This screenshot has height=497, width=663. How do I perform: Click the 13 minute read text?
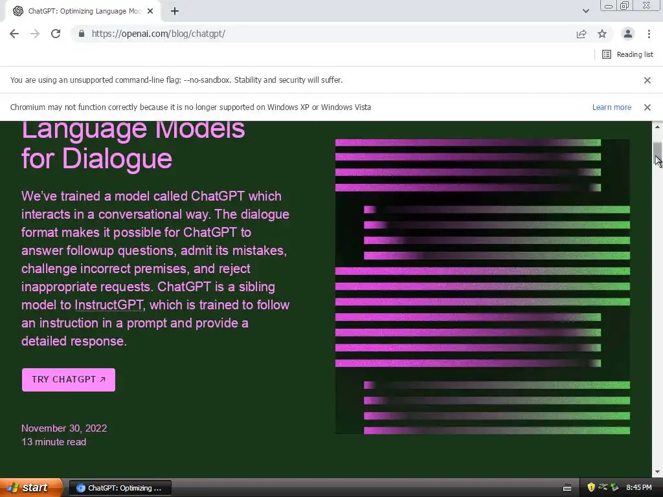54,442
